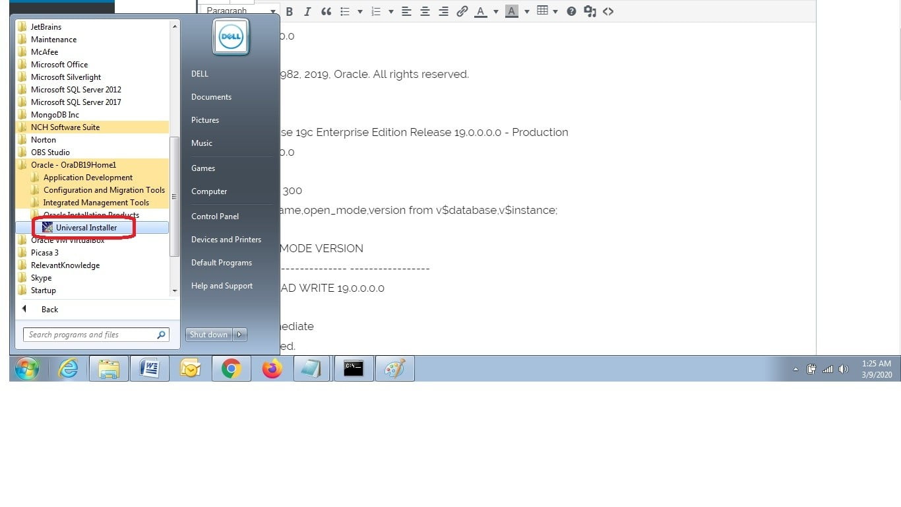Toggle italic in the editor toolbar

(x=307, y=11)
